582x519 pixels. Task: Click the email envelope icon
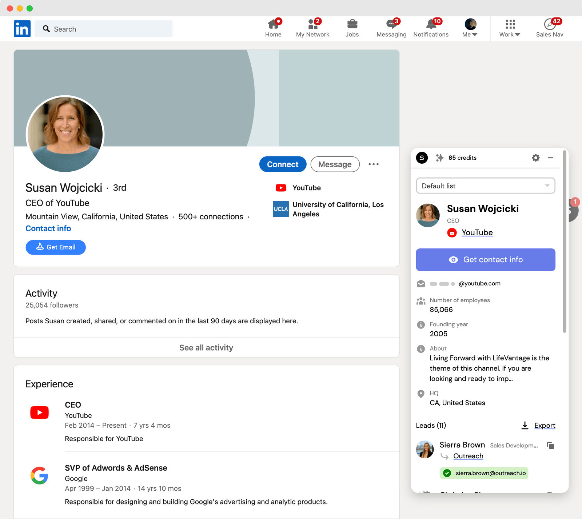pos(421,284)
